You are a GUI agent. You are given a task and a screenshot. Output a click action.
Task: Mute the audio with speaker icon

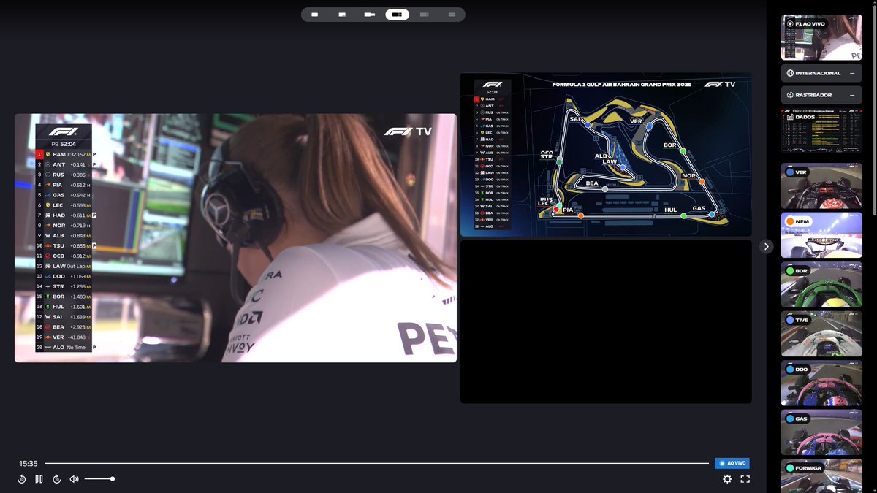click(x=74, y=479)
